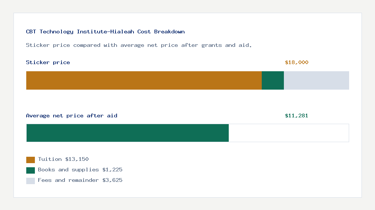Click the subtitle about grants and aid
This screenshot has height=210, width=375.
coord(139,45)
